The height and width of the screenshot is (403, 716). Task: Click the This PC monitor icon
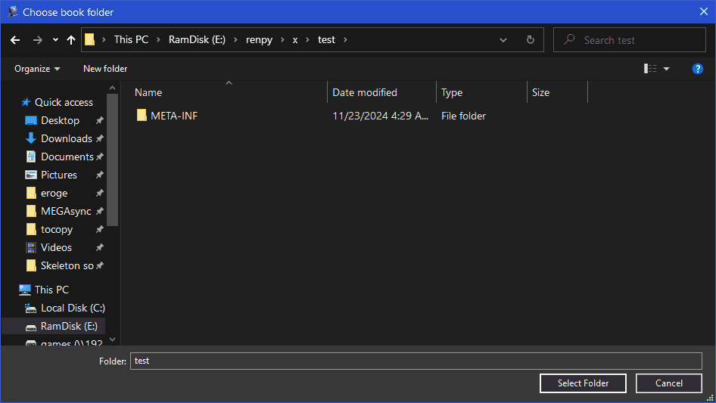(x=25, y=290)
